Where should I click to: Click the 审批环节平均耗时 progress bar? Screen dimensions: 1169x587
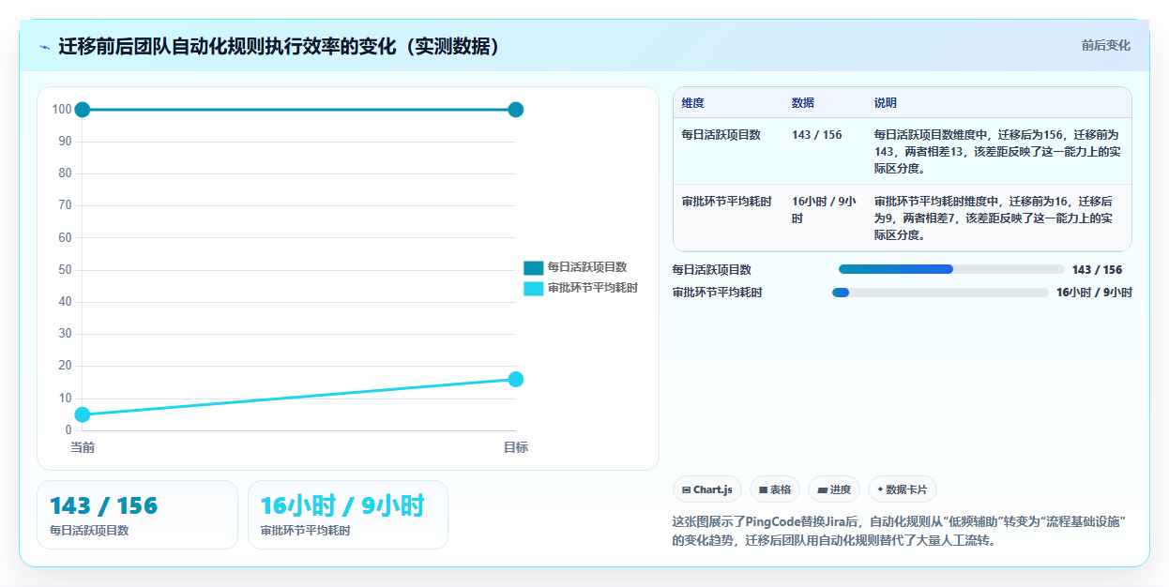[940, 293]
